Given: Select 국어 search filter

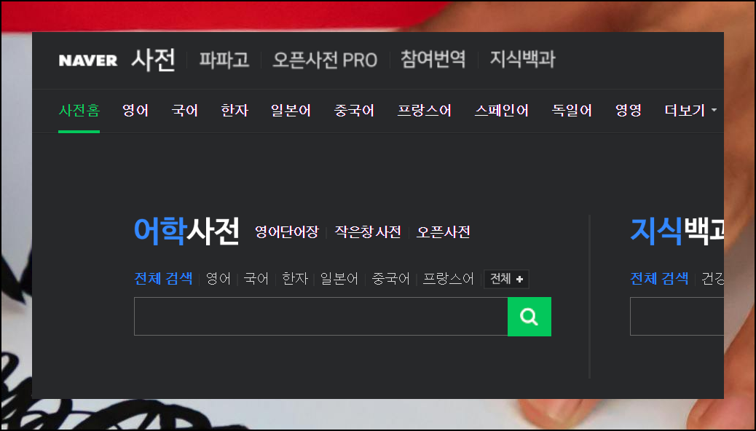Looking at the screenshot, I should pyautogui.click(x=256, y=279).
